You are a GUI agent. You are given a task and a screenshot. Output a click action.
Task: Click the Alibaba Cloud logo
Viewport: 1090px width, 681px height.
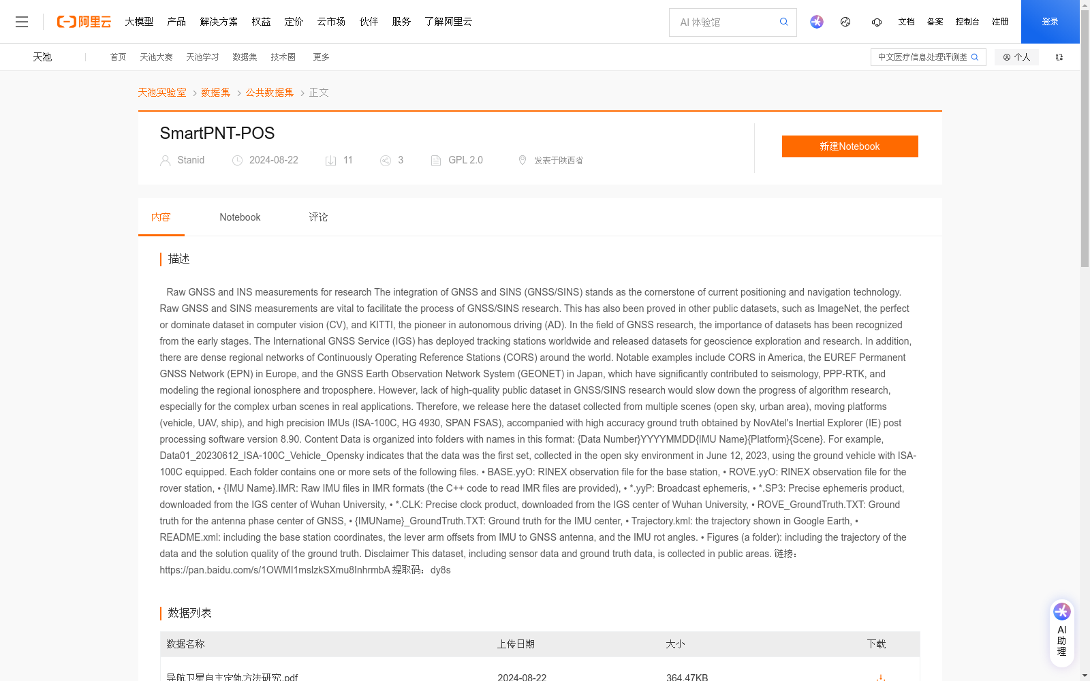[84, 22]
